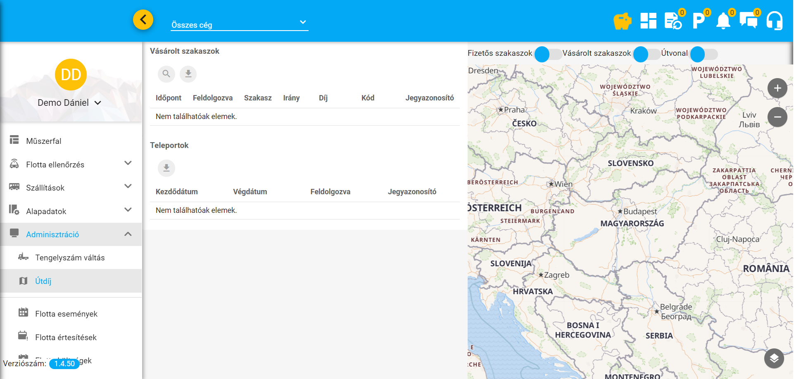794x379 pixels.
Task: Toggle the Vásárolt szakaszok map switch
Action: coord(647,54)
